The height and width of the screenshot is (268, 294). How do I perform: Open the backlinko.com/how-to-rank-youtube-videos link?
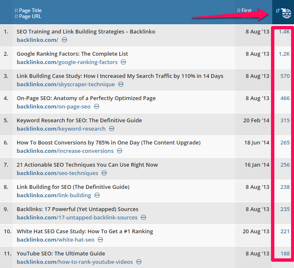pos(75,262)
